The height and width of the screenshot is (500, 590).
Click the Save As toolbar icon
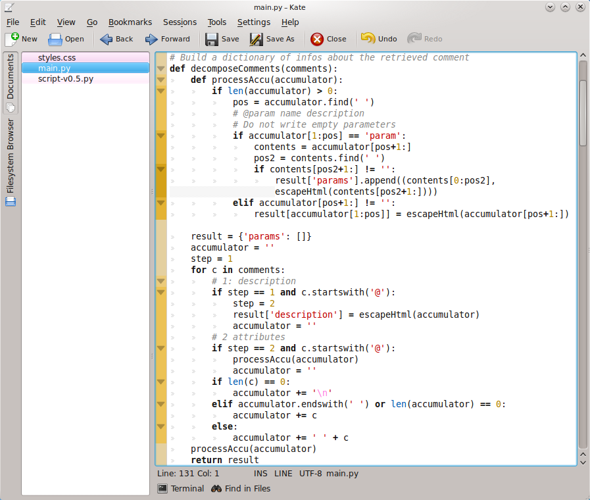[x=257, y=39]
